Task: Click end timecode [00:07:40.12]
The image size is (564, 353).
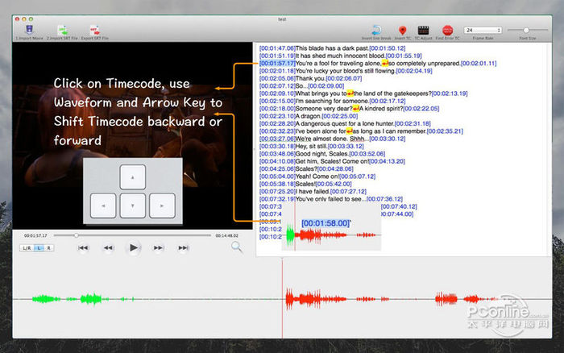Action: 399,206
